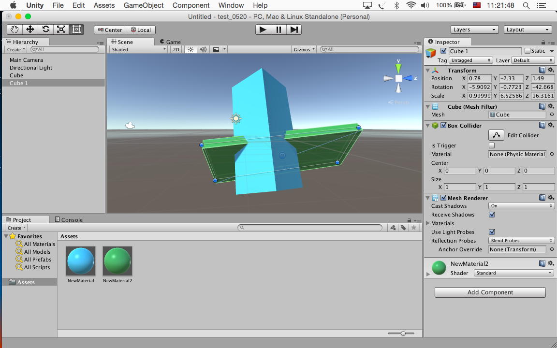Image resolution: width=557 pixels, height=348 pixels.
Task: Select the Rotate tool
Action: pos(45,29)
